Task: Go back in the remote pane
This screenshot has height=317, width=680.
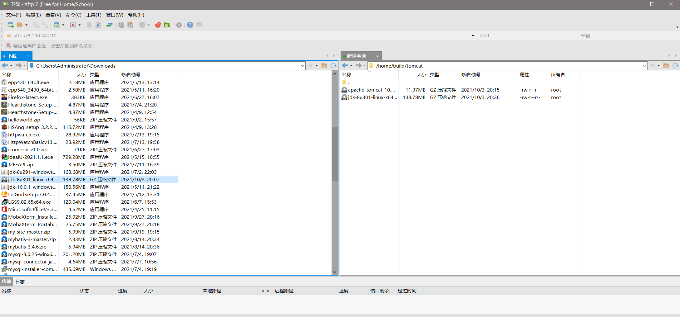Action: (345, 65)
